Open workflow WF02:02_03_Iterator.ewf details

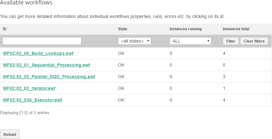(x=29, y=88)
